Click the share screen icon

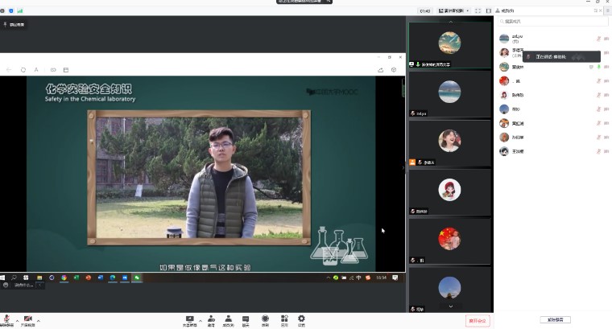(190, 321)
